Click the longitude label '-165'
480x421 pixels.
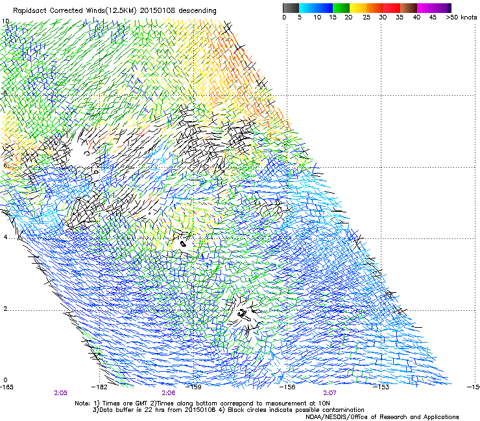point(6,387)
